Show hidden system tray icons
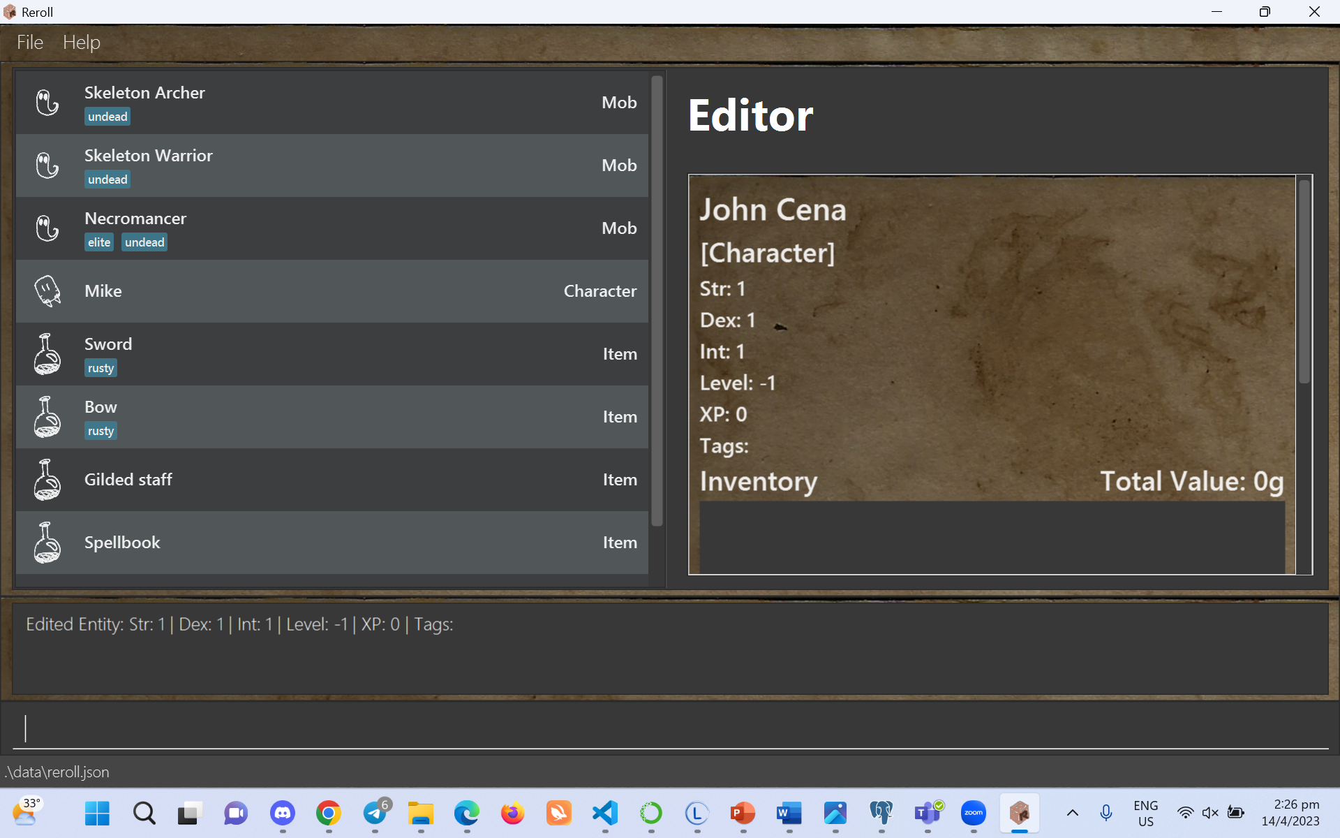Screen dimensions: 1340x838 tap(1073, 813)
